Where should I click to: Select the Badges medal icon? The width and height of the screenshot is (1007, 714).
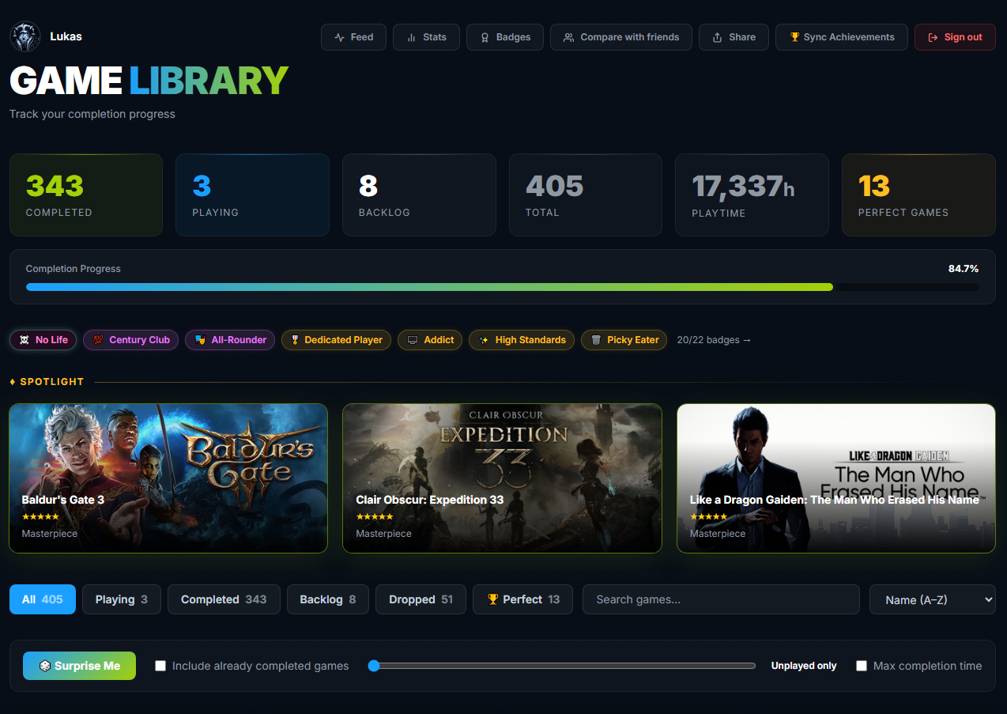[486, 36]
